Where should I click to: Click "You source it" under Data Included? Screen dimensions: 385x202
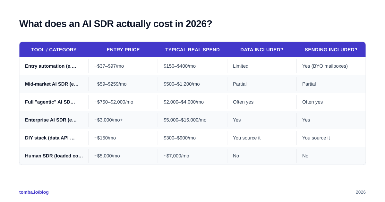247,138
